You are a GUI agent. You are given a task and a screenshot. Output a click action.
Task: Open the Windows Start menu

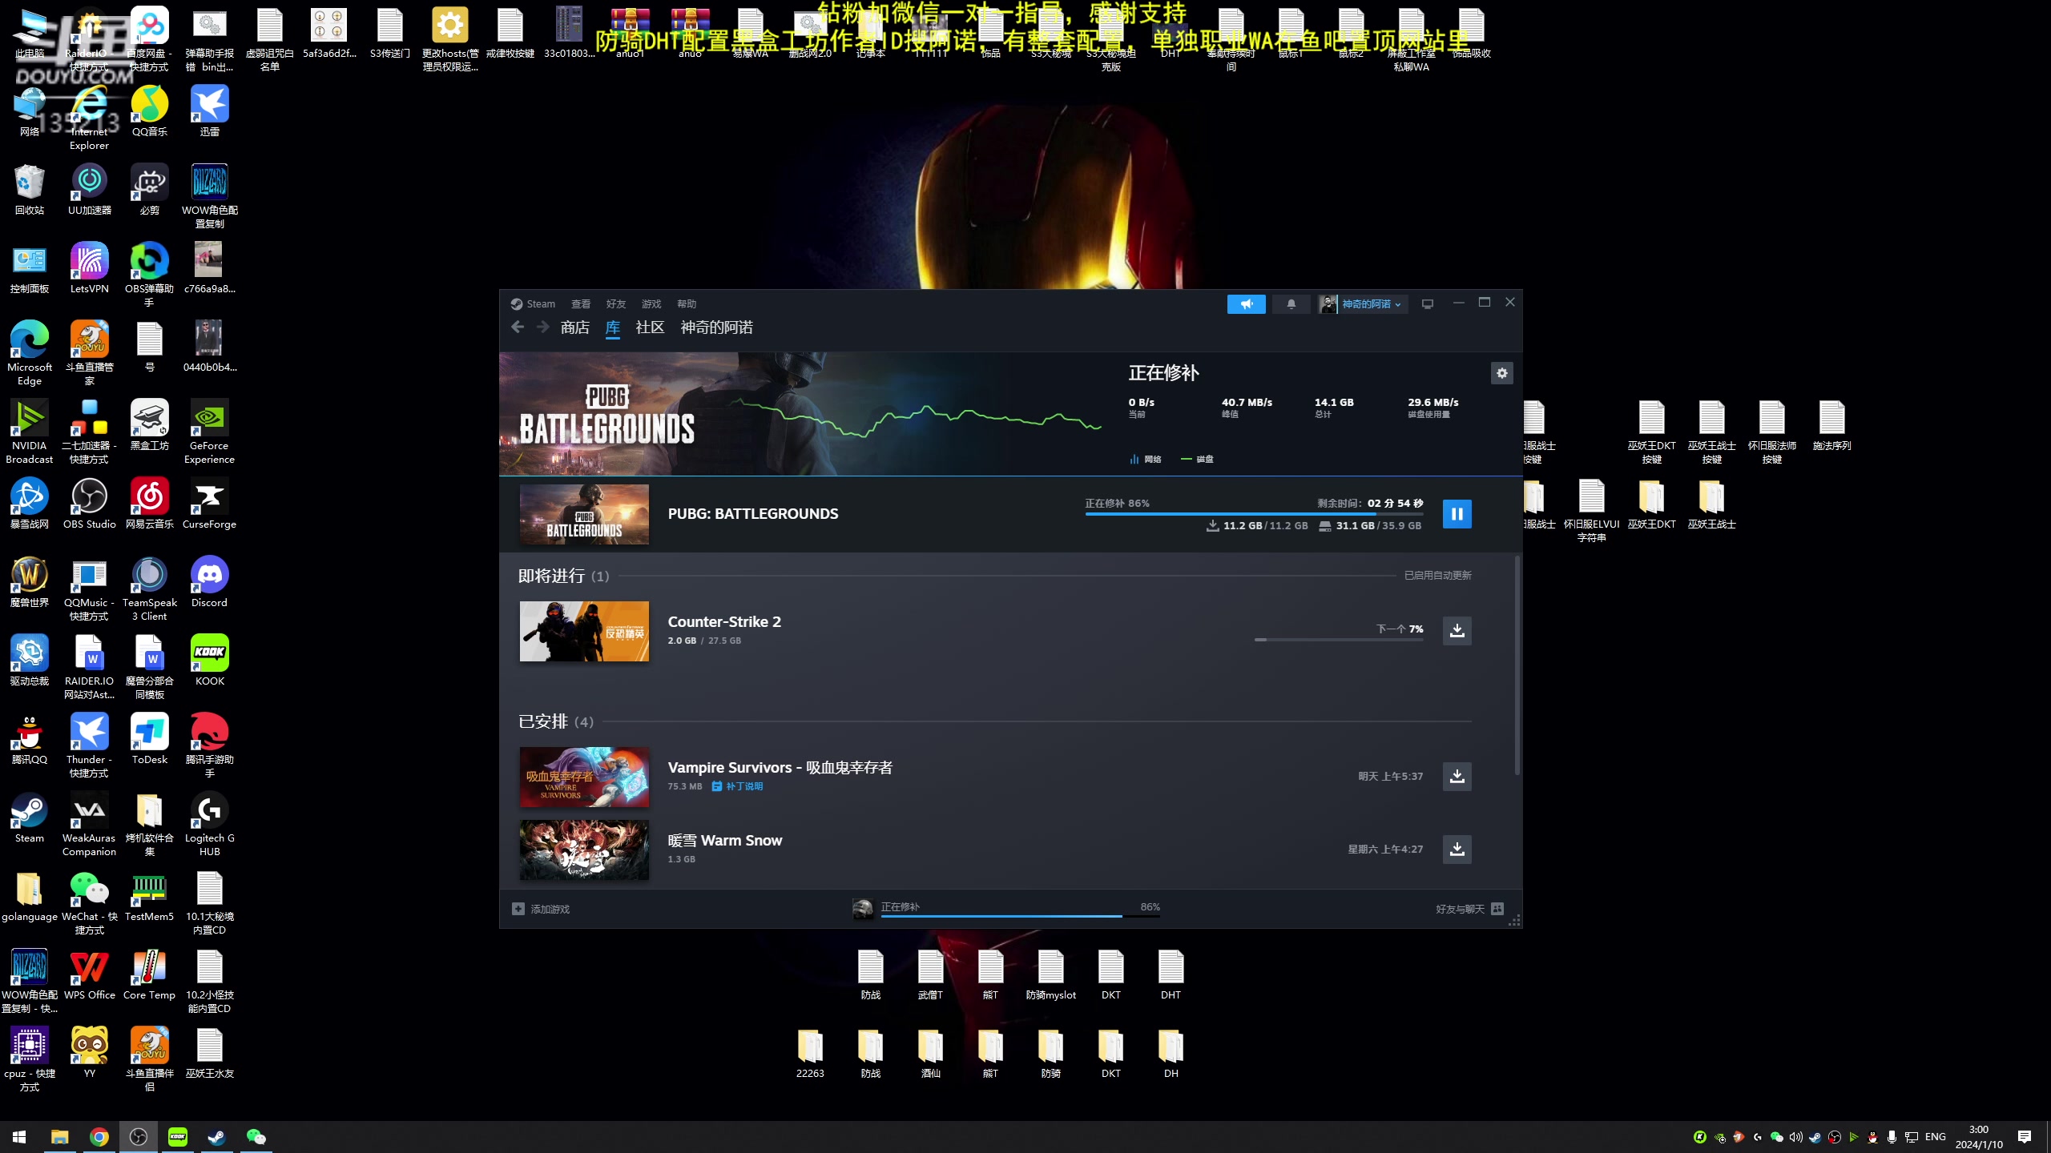point(19,1137)
